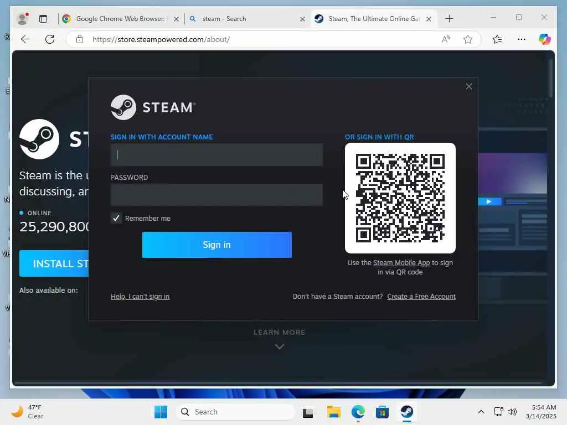
Task: Close the Google Chrome Web Browser tab
Action: click(x=176, y=19)
